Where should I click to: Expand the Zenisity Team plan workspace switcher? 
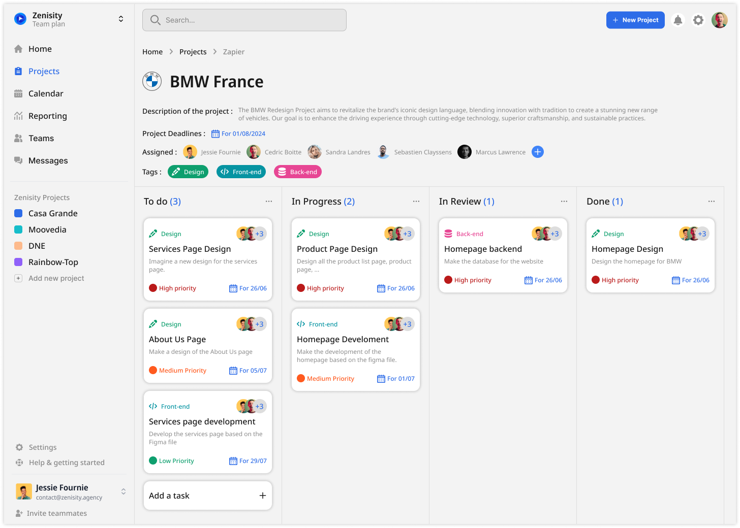pos(121,19)
